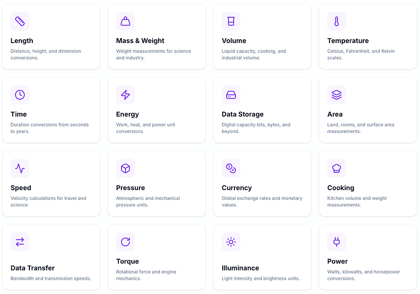420x294 pixels.
Task: Open the Energy heading
Action: [x=127, y=115]
